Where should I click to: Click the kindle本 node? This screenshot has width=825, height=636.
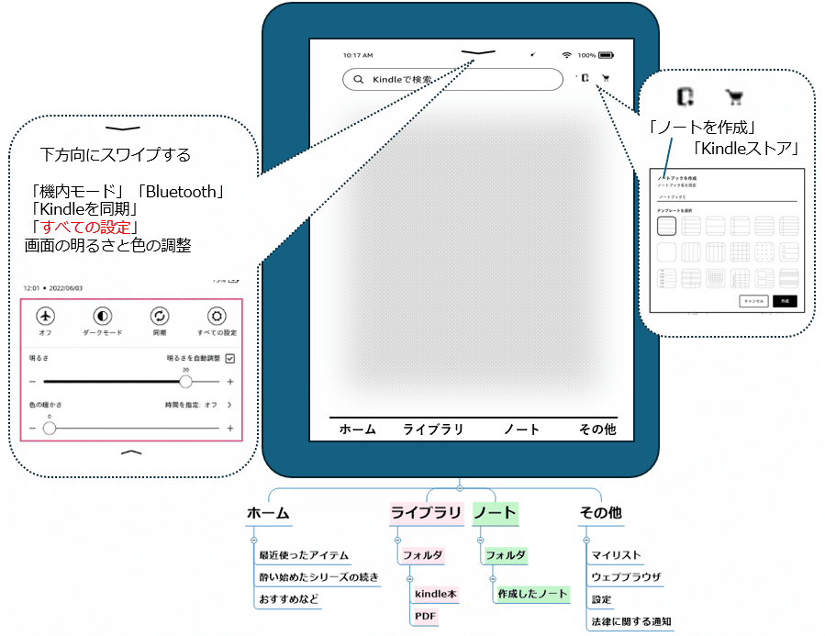click(436, 595)
